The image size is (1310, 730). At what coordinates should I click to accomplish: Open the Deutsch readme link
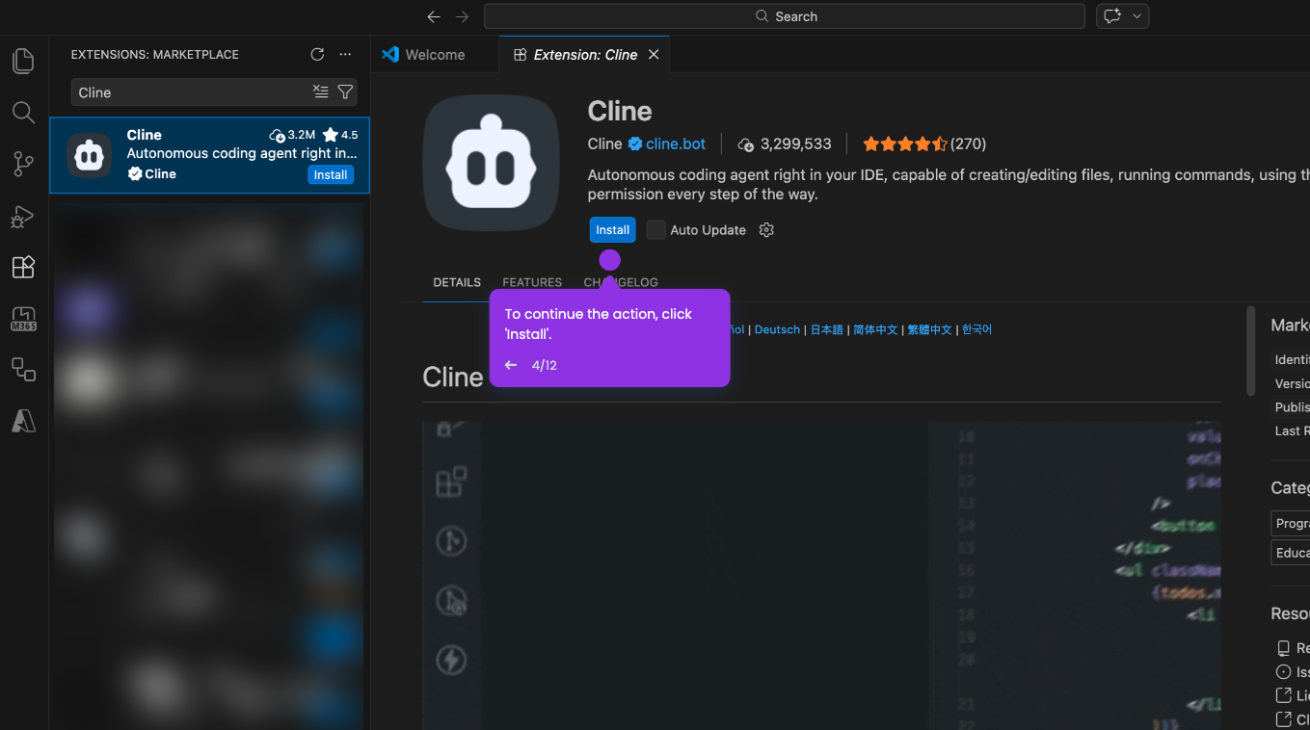pos(777,329)
